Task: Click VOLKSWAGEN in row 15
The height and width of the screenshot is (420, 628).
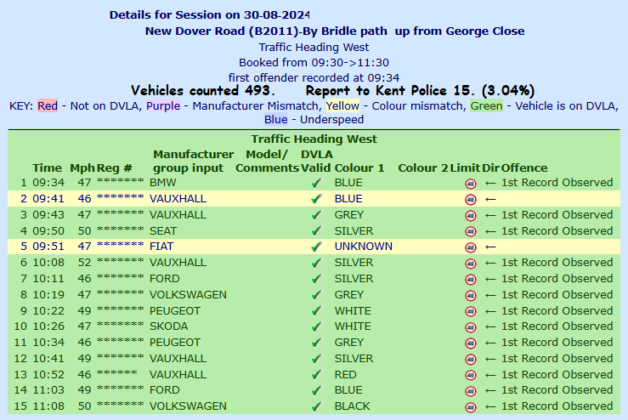Action: click(x=189, y=406)
